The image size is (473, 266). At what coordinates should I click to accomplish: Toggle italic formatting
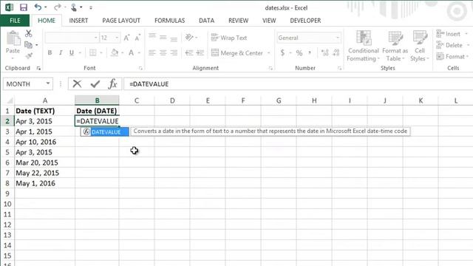(x=61, y=52)
